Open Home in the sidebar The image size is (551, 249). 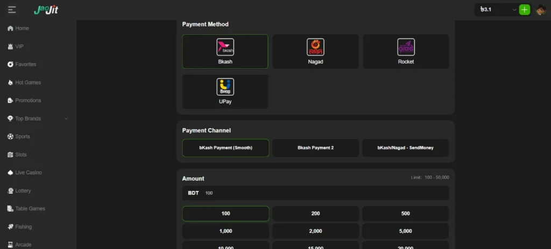coord(22,28)
